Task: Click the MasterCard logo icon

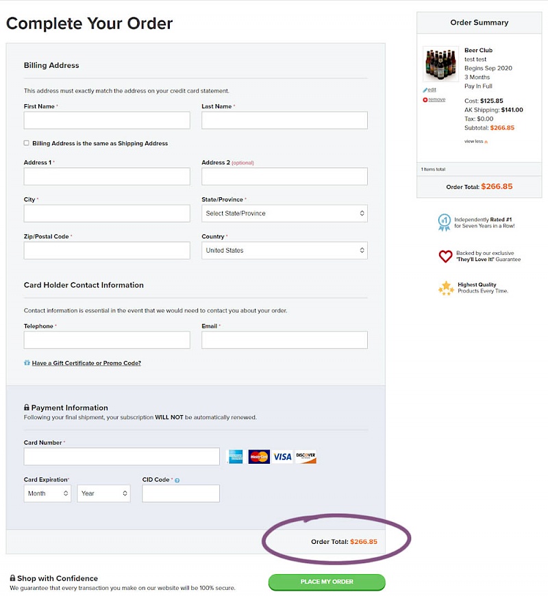Action: (x=259, y=457)
